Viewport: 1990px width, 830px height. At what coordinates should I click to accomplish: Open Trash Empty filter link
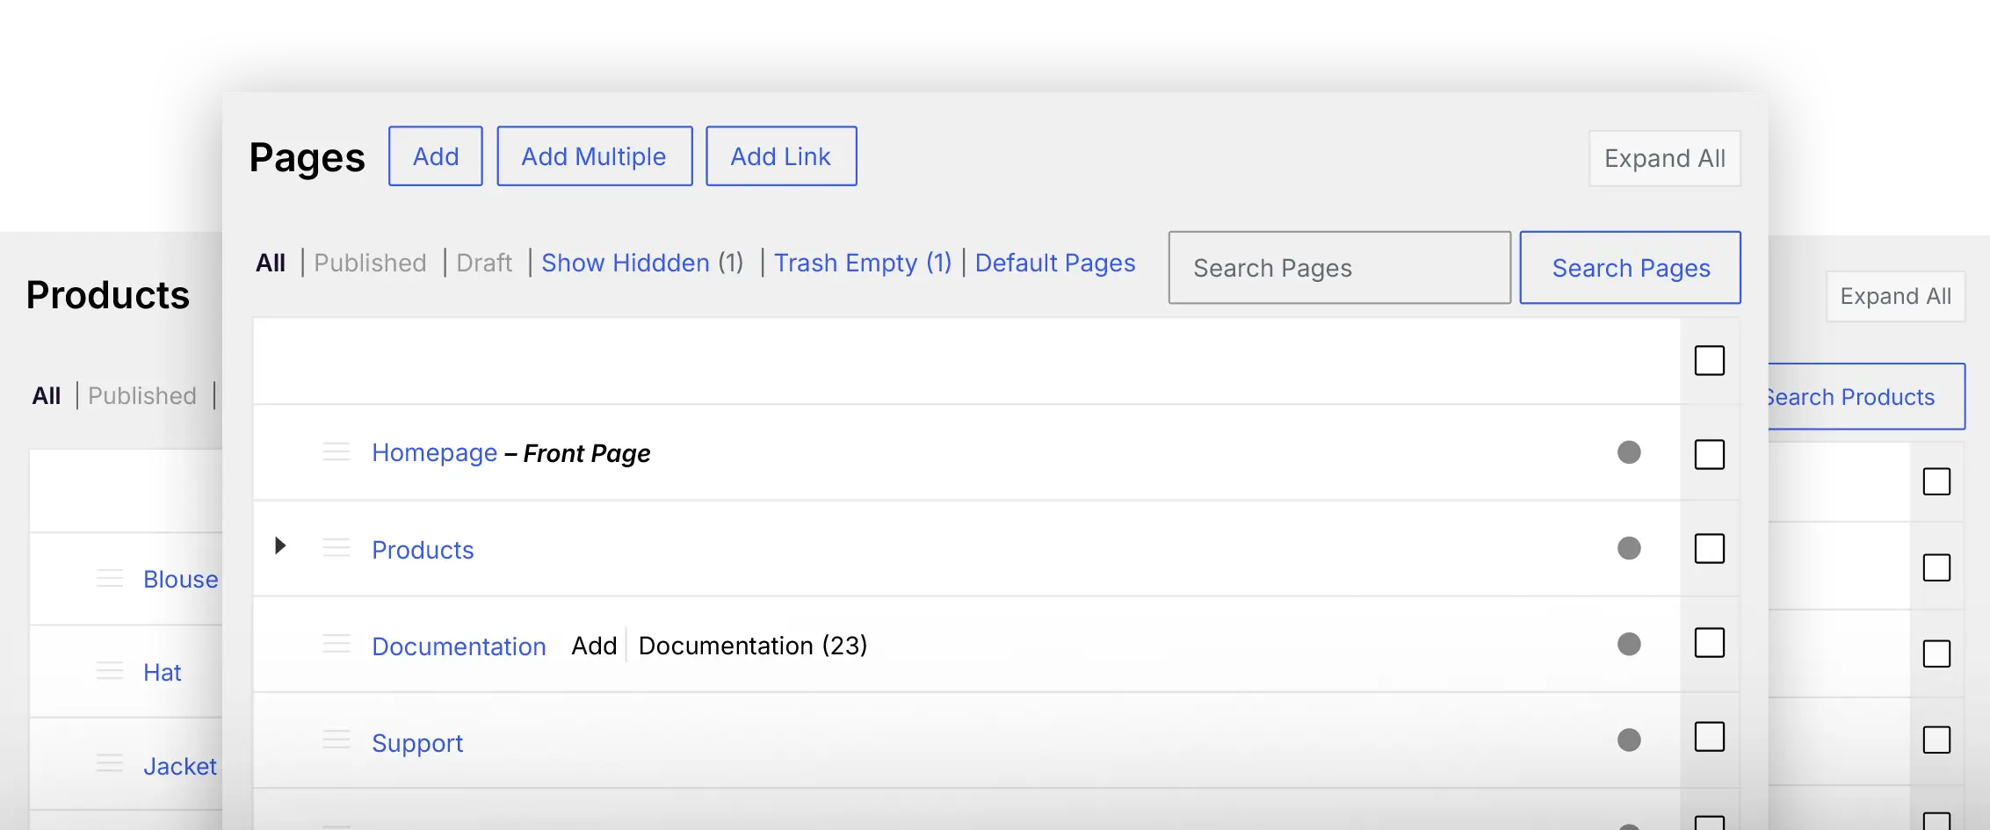[x=863, y=263]
